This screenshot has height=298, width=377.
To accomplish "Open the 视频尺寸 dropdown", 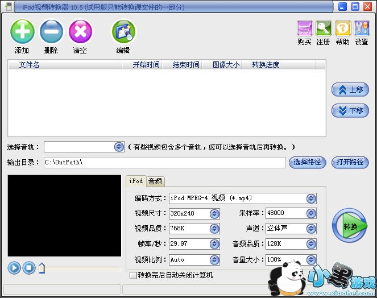I will 214,213.
